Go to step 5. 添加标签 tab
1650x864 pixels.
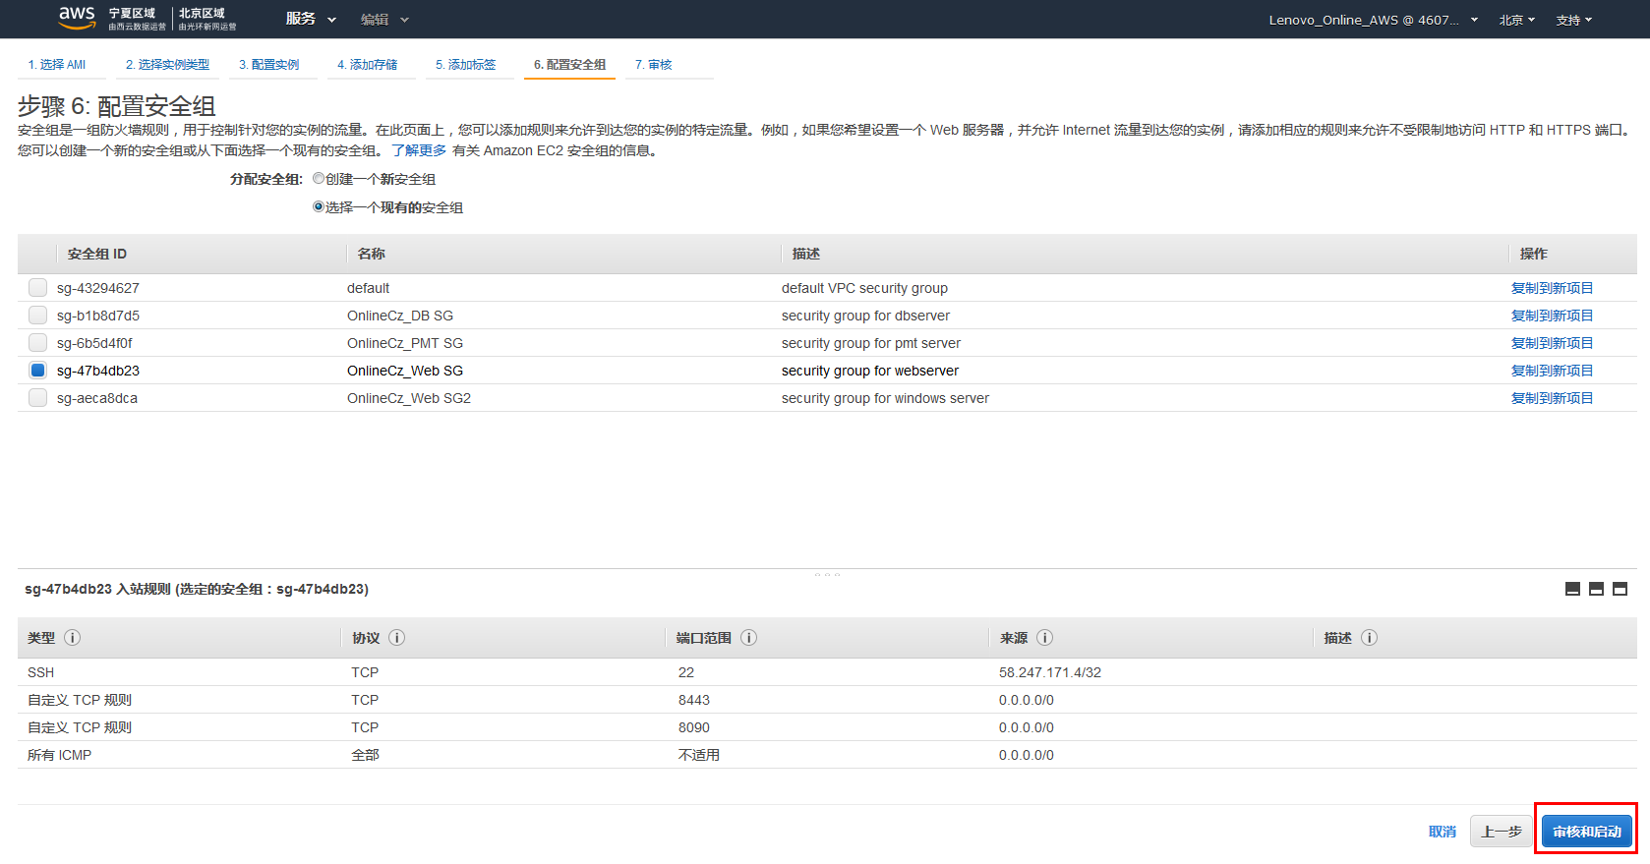pos(465,65)
